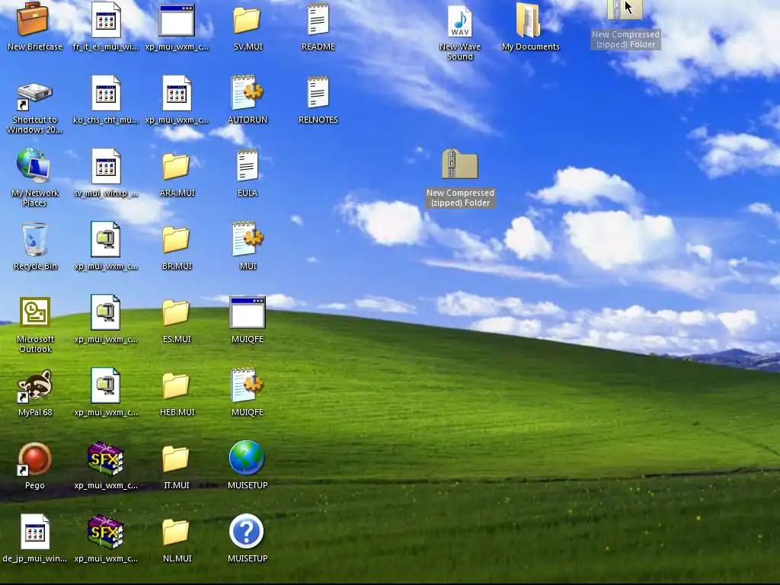Select the MUI configuration file icon

248,238
